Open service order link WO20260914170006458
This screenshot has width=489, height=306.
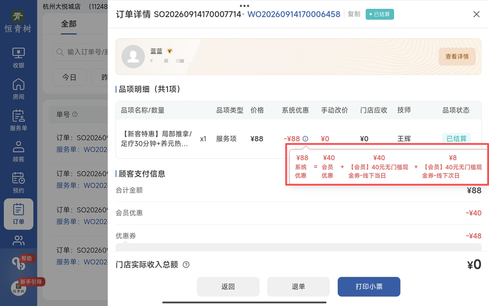pos(294,14)
